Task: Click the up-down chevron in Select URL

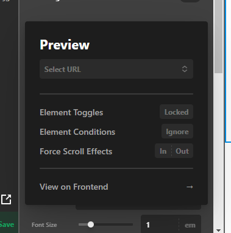Action: pos(185,69)
